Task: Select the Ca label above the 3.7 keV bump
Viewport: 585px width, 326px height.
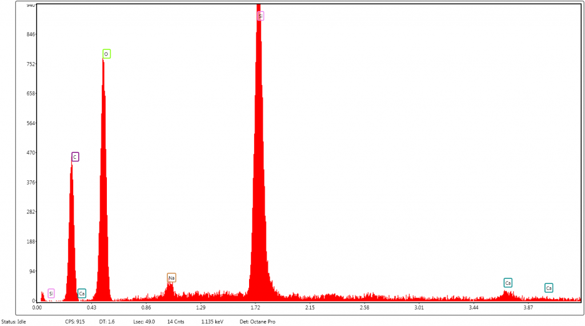Action: 508,283
